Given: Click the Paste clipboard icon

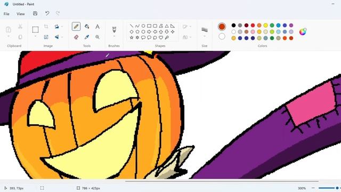Looking at the screenshot, I should click(9, 29).
